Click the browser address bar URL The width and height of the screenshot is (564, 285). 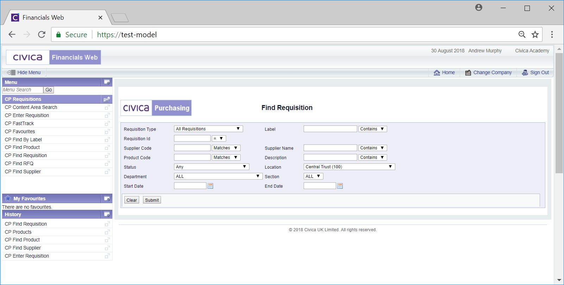[x=127, y=35]
